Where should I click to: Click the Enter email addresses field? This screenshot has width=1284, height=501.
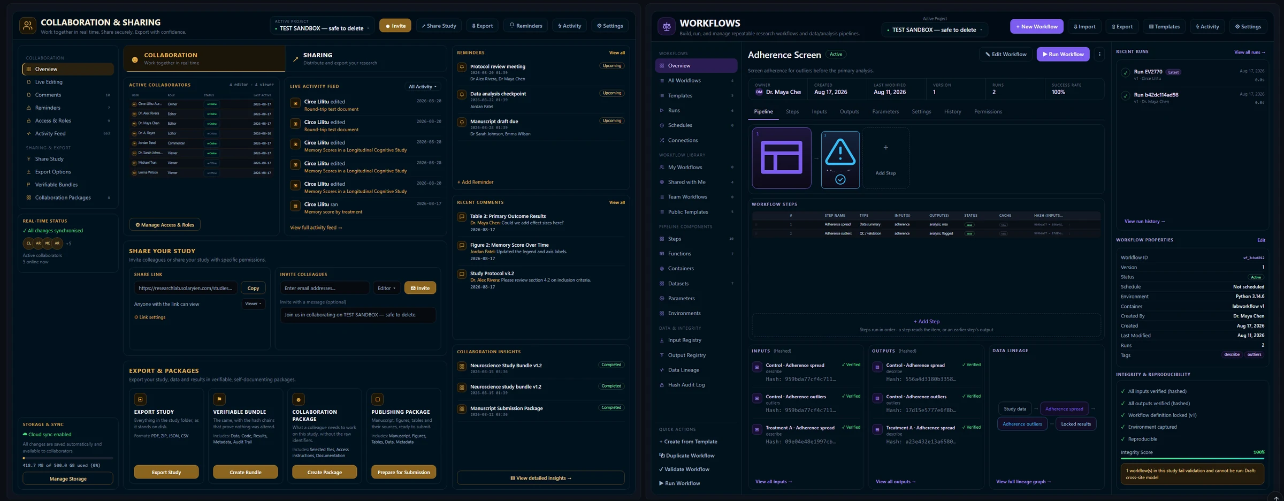pyautogui.click(x=325, y=288)
